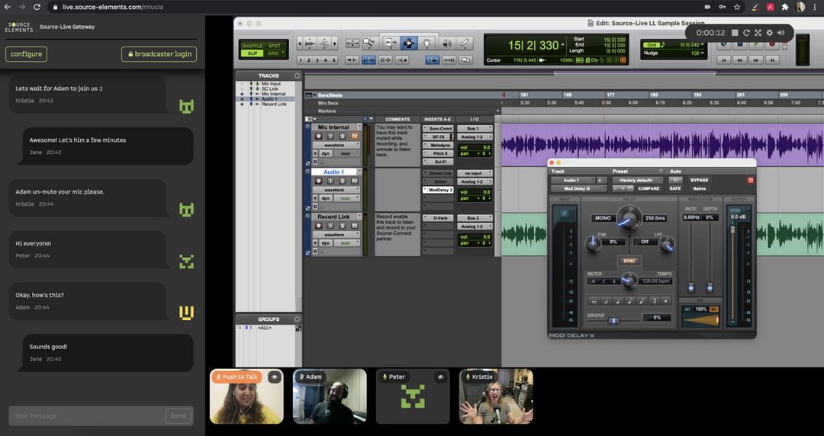Screen dimensions: 824x436
Task: Click the configure button
Action: coord(26,54)
